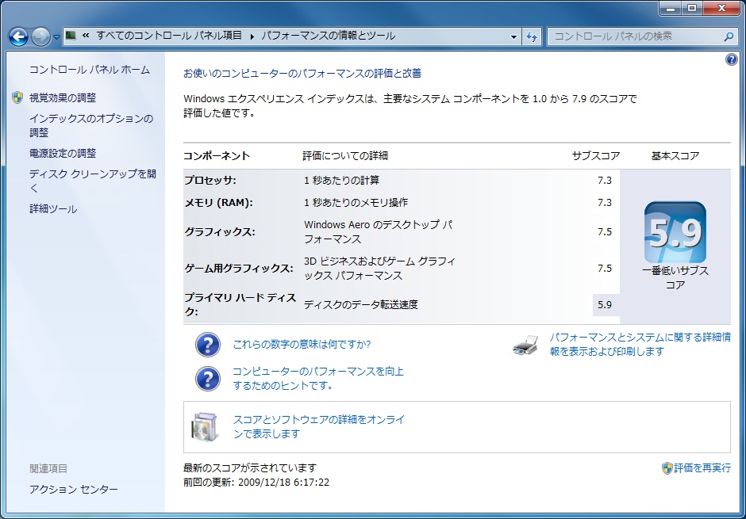This screenshot has height=519, width=746.
Task: Click ディスクのデータ転送速度 description
Action: (361, 305)
